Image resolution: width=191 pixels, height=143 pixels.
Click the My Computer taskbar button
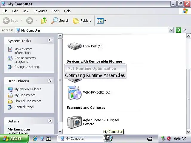80,139
